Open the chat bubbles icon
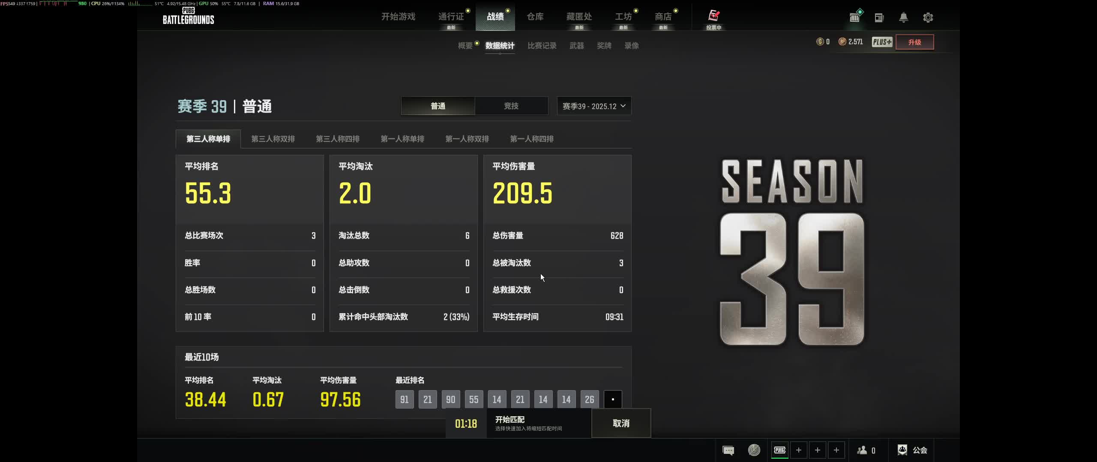This screenshot has height=462, width=1097. 728,450
